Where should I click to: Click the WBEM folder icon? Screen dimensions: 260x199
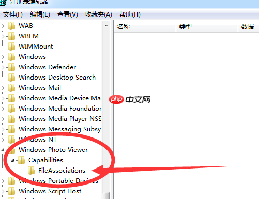click(12, 36)
